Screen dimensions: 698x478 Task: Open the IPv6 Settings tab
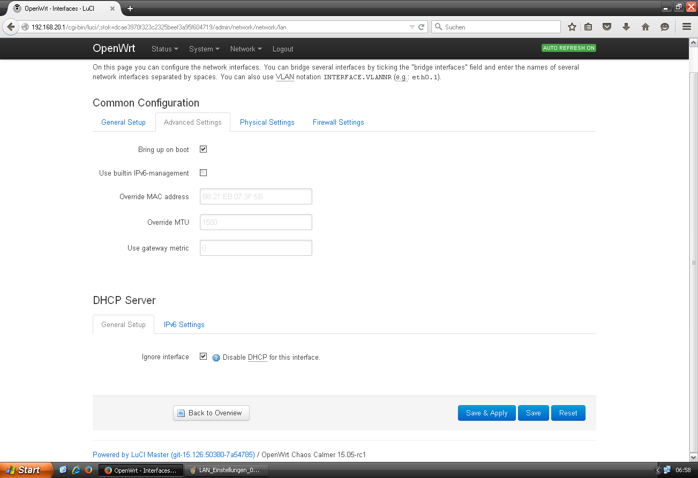pos(184,324)
